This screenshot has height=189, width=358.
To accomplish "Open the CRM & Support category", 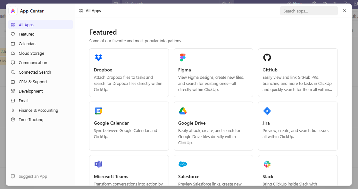I will pyautogui.click(x=40, y=82).
